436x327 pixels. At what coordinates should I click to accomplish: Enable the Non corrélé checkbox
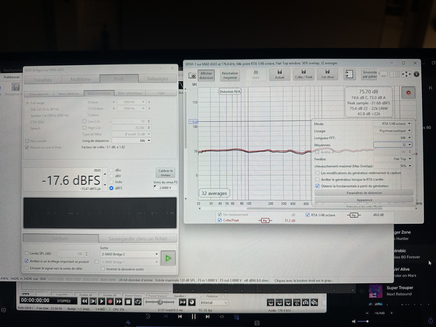pyautogui.click(x=27, y=141)
